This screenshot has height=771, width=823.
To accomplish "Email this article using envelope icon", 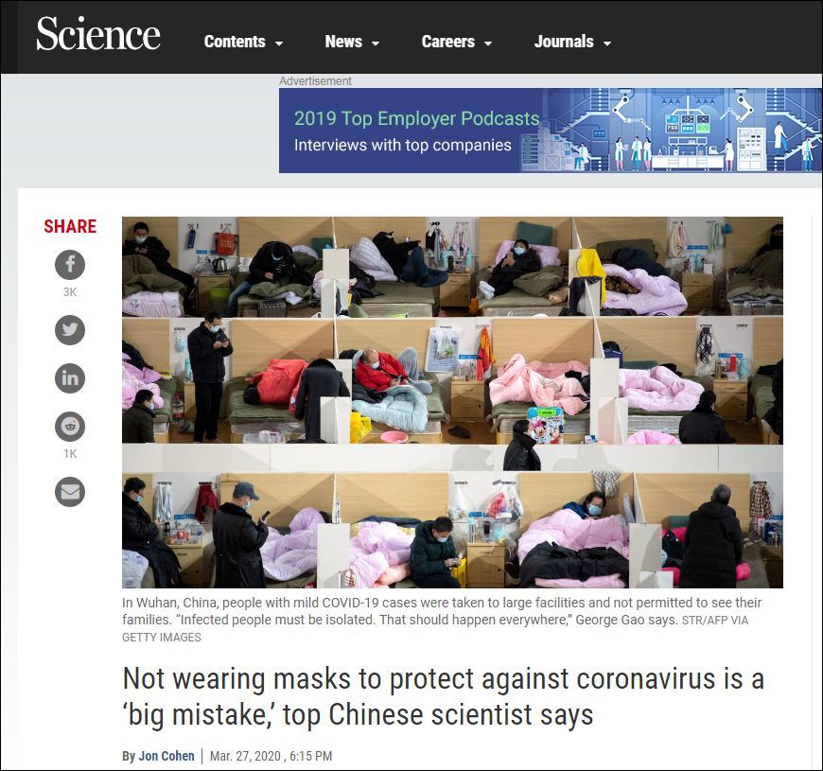I will point(70,492).
